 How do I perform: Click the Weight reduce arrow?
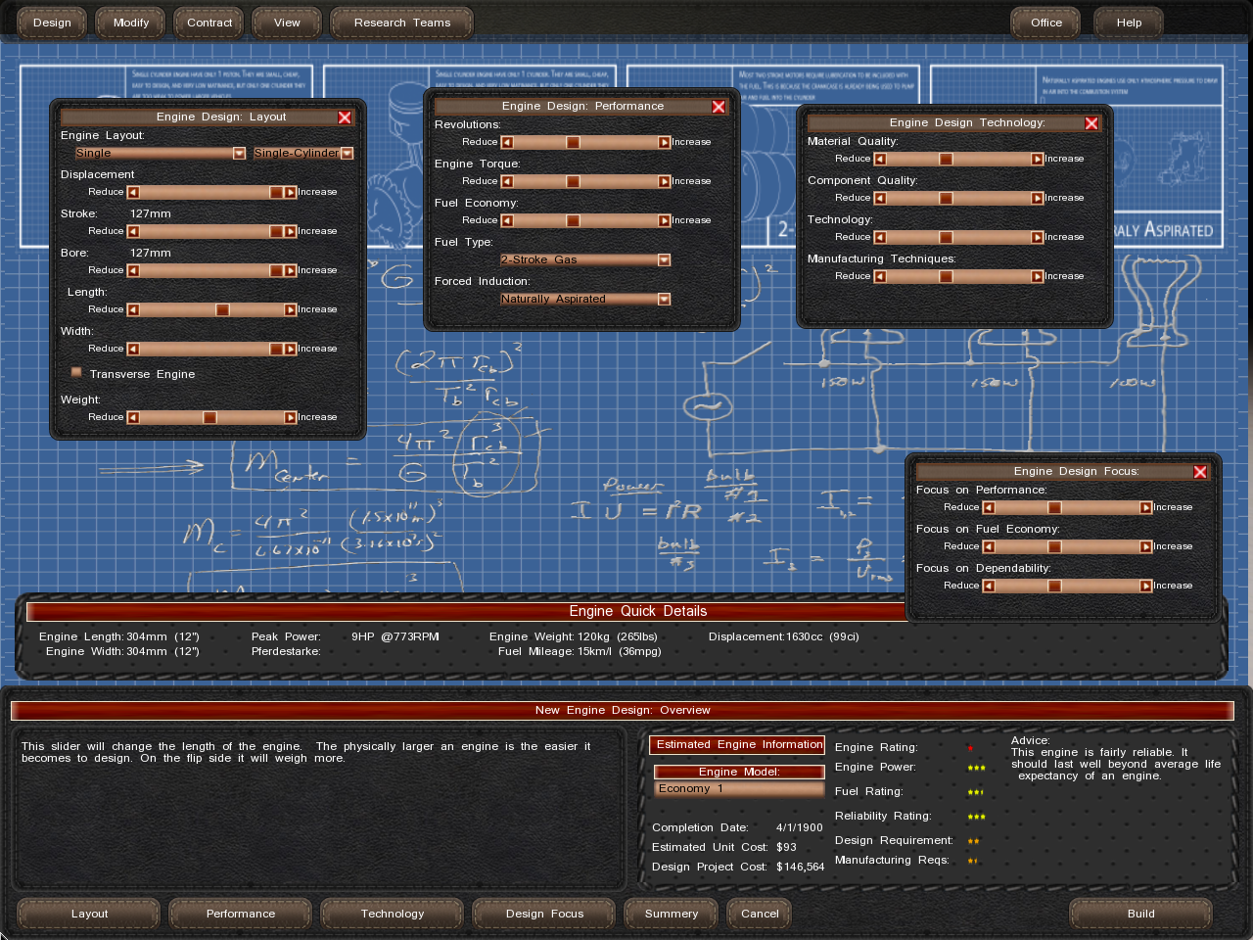[x=133, y=417]
